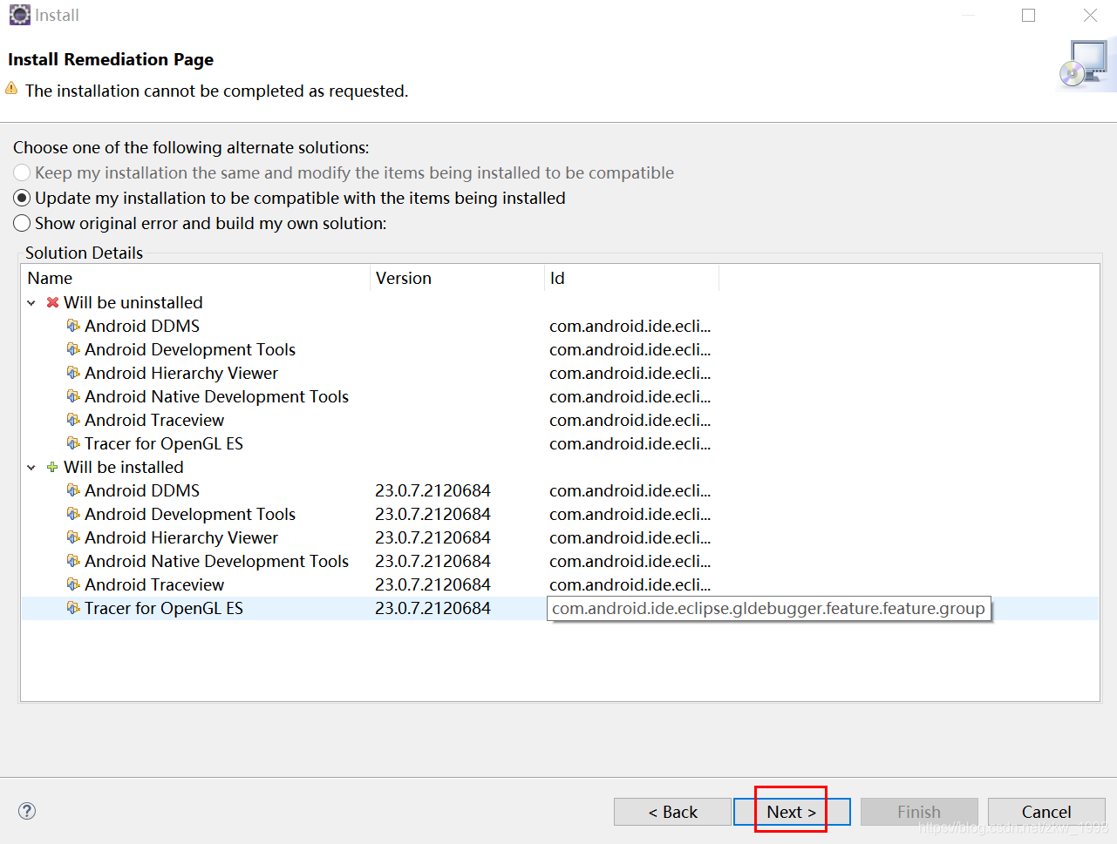This screenshot has height=844, width=1117.
Task: Click the Android Development Tools icon under Will be uninstalled
Action: click(73, 349)
